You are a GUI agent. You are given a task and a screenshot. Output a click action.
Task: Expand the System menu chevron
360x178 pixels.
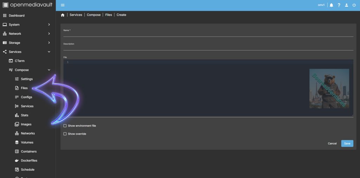(x=49, y=25)
